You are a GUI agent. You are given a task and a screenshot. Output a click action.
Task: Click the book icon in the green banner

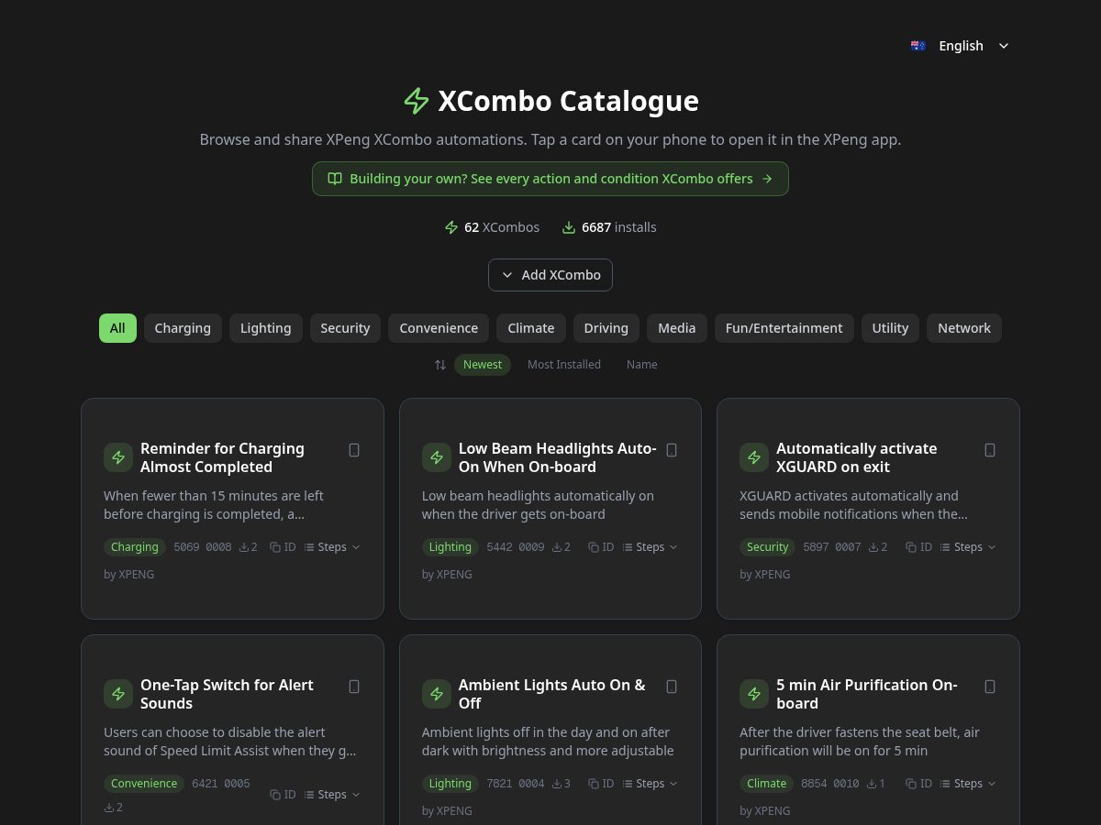click(x=335, y=179)
